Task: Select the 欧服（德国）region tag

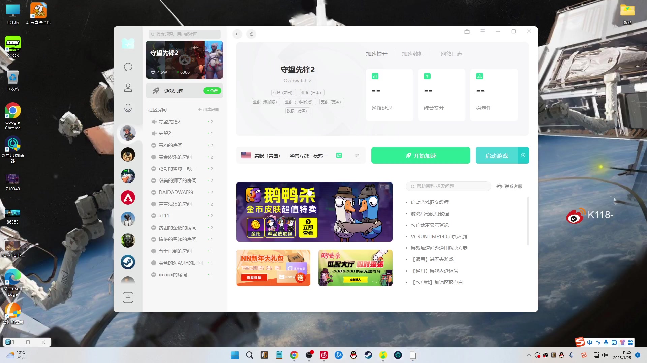Action: click(298, 111)
